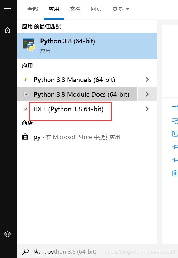Open search settings via gear icon
178x258 pixels.
click(x=7, y=234)
